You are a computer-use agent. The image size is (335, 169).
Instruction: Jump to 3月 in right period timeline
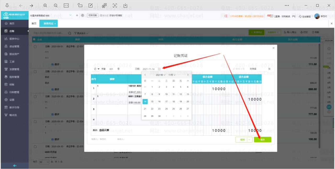click(x=329, y=78)
